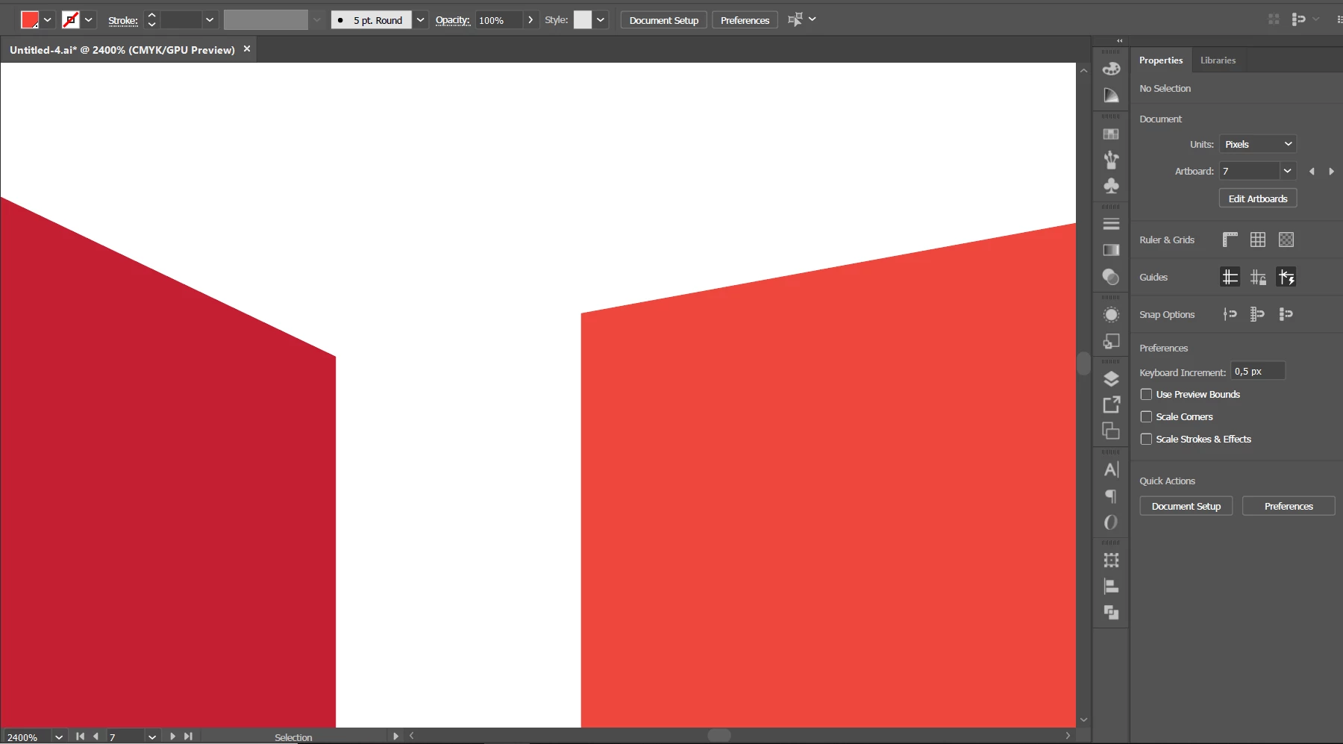Click Preferences in control bar

[745, 20]
